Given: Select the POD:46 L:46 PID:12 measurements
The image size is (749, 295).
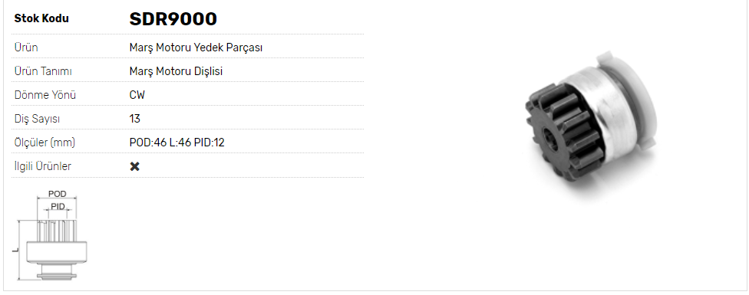Looking at the screenshot, I should click(x=177, y=143).
